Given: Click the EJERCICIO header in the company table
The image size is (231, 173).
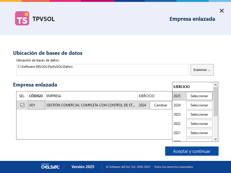Looking at the screenshot, I should [155, 96].
